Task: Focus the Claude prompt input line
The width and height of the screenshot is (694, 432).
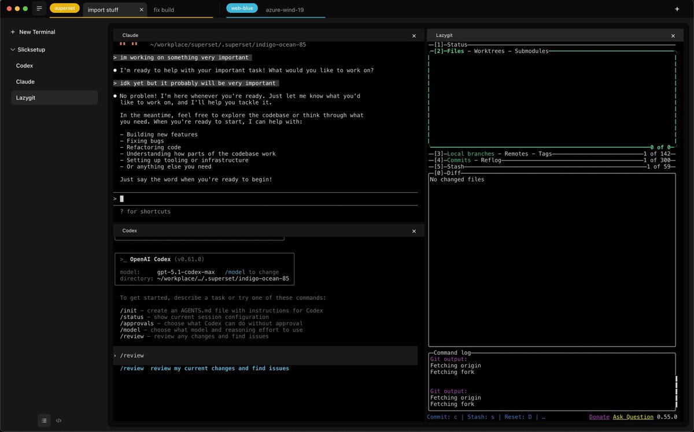Action: pyautogui.click(x=265, y=199)
